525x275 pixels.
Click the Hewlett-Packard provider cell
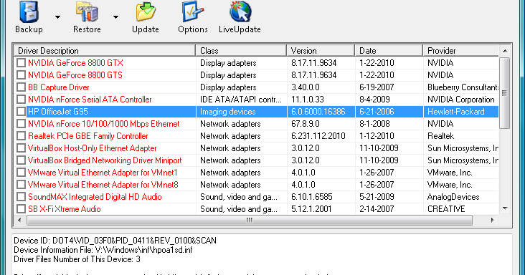[456, 112]
